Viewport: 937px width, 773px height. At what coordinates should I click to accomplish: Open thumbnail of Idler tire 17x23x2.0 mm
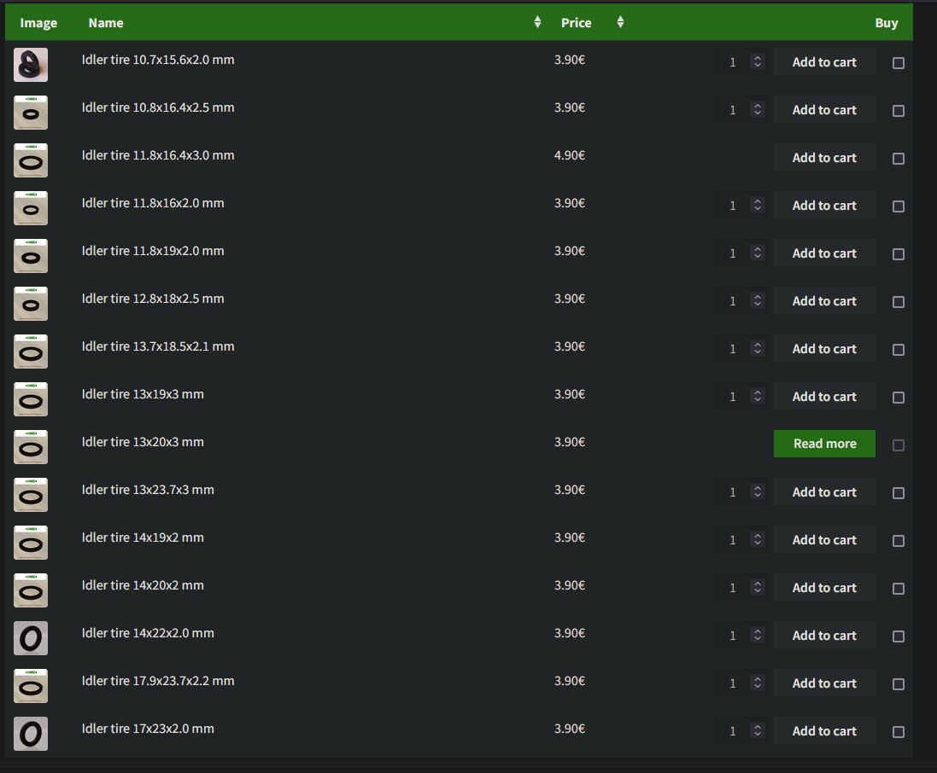[31, 733]
